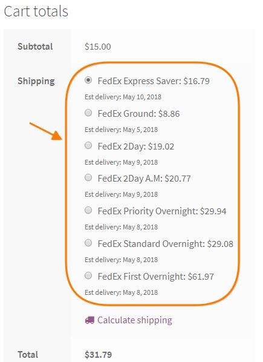Click the FedEx Express Saver: $16.79 label
Screen dimensions: 263x362
tap(154, 81)
